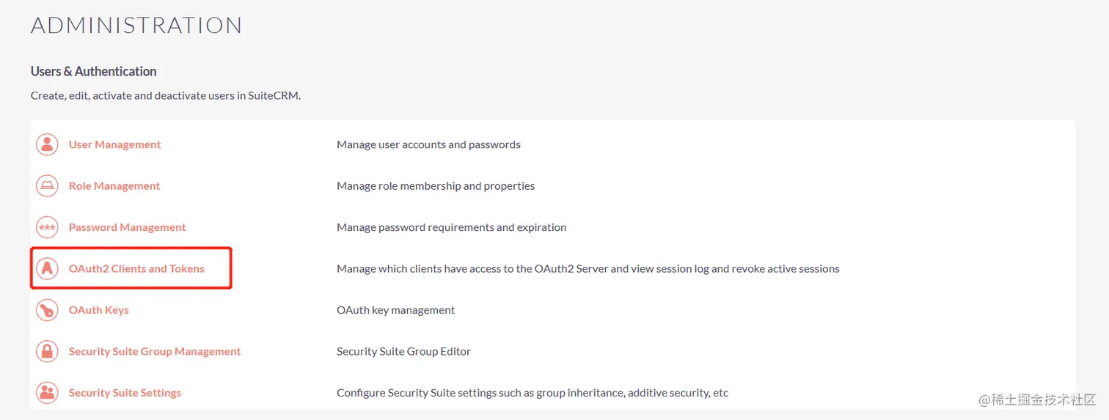
Task: Click the Security Suite Group Management padlock icon
Action: click(x=47, y=352)
